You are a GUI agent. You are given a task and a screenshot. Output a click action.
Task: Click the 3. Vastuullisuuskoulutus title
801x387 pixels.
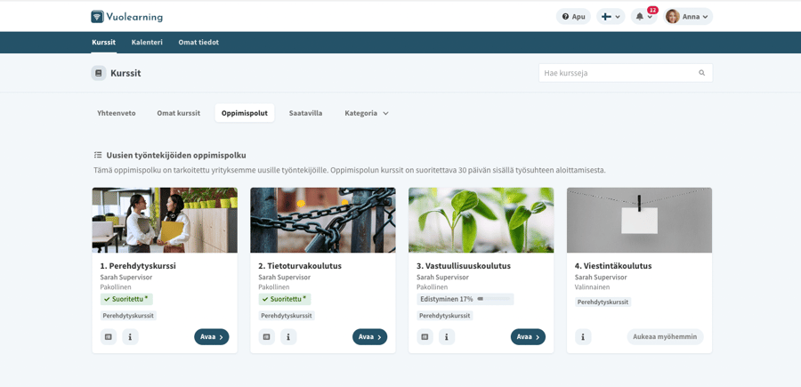coord(464,266)
